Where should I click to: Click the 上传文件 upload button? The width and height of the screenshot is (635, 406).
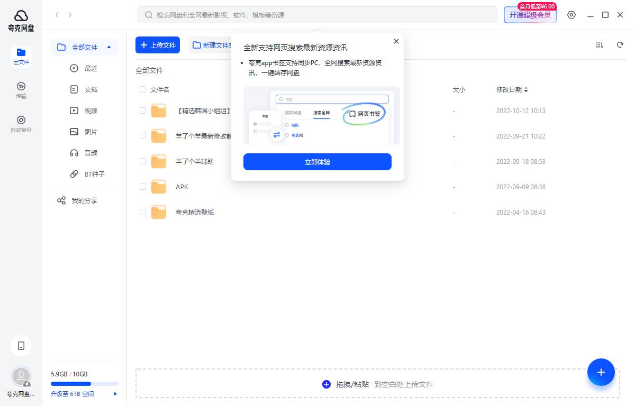pos(158,45)
